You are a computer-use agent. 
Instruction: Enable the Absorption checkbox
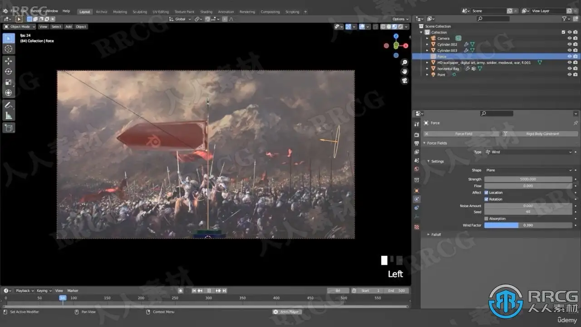(486, 218)
